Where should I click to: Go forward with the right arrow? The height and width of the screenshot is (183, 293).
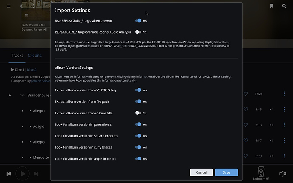[x=34, y=6]
